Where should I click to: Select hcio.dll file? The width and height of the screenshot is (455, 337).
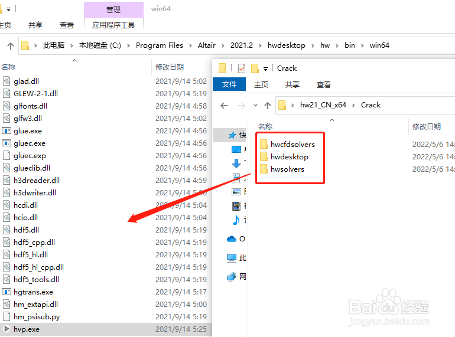coord(25,218)
